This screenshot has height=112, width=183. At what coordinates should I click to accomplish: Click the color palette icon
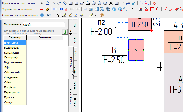(x=102, y=15)
